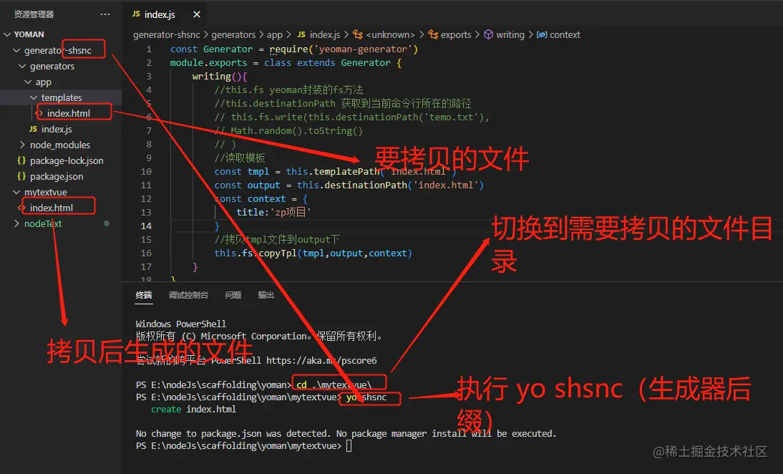783x474 pixels.
Task: Click generators in the breadcrumb path
Action: [233, 34]
